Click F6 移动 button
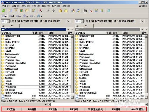Viewport: 149px width, 112px height. (x=74, y=109)
